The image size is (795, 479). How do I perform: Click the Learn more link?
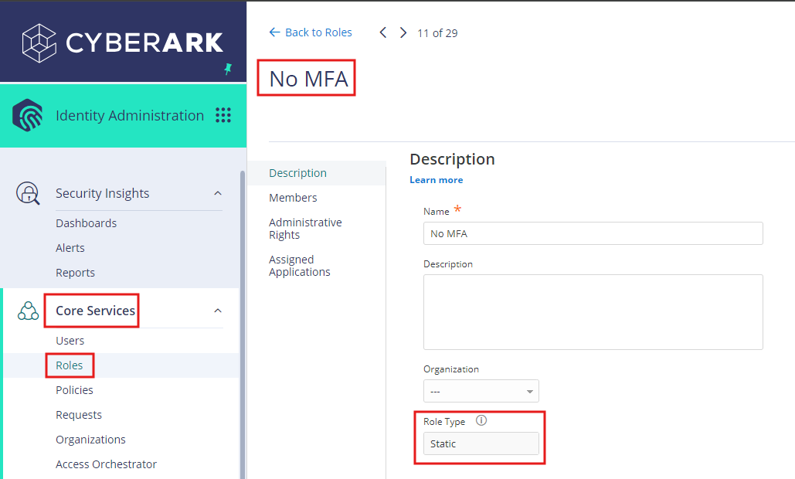(x=436, y=179)
